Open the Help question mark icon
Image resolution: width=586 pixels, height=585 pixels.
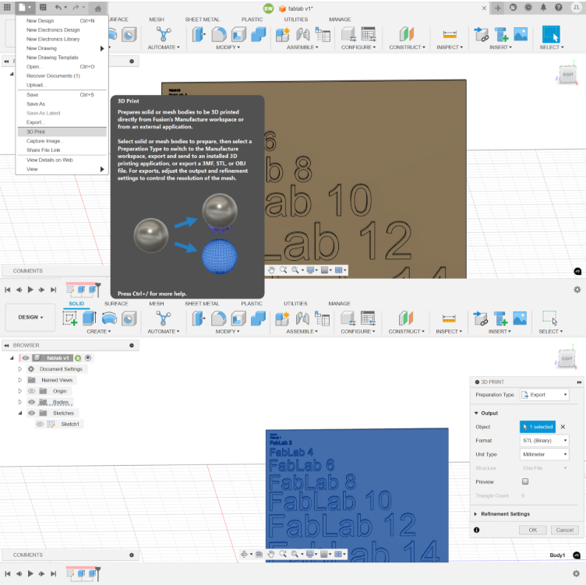(x=559, y=7)
